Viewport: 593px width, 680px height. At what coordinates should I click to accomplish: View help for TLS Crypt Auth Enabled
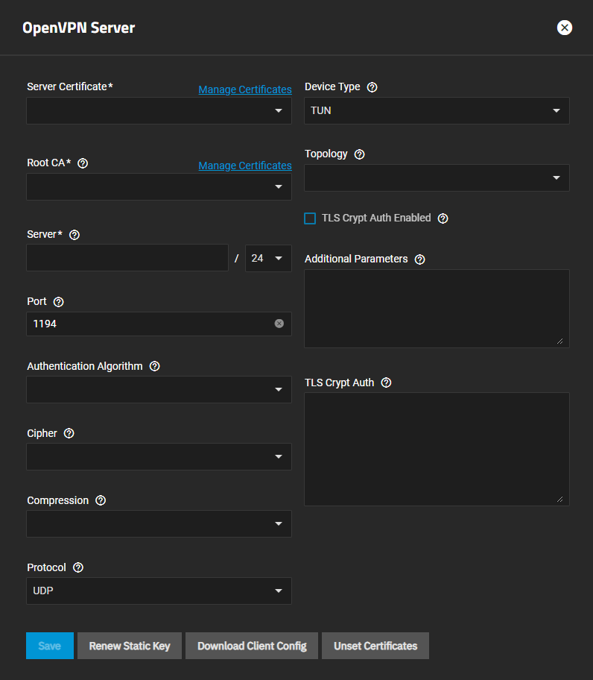coord(443,218)
